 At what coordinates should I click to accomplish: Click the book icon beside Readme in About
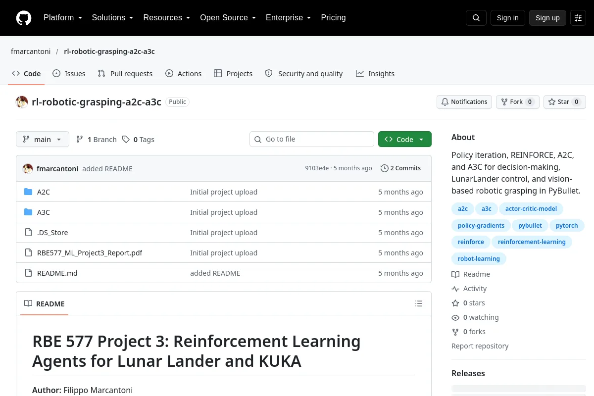pos(455,274)
